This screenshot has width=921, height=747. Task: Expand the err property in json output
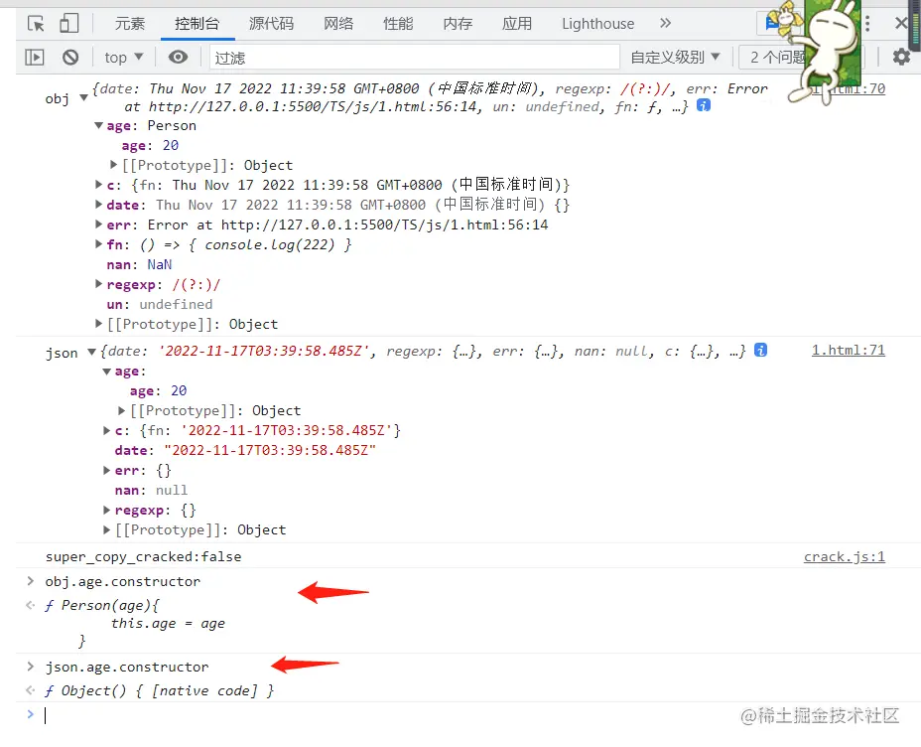pyautogui.click(x=106, y=470)
